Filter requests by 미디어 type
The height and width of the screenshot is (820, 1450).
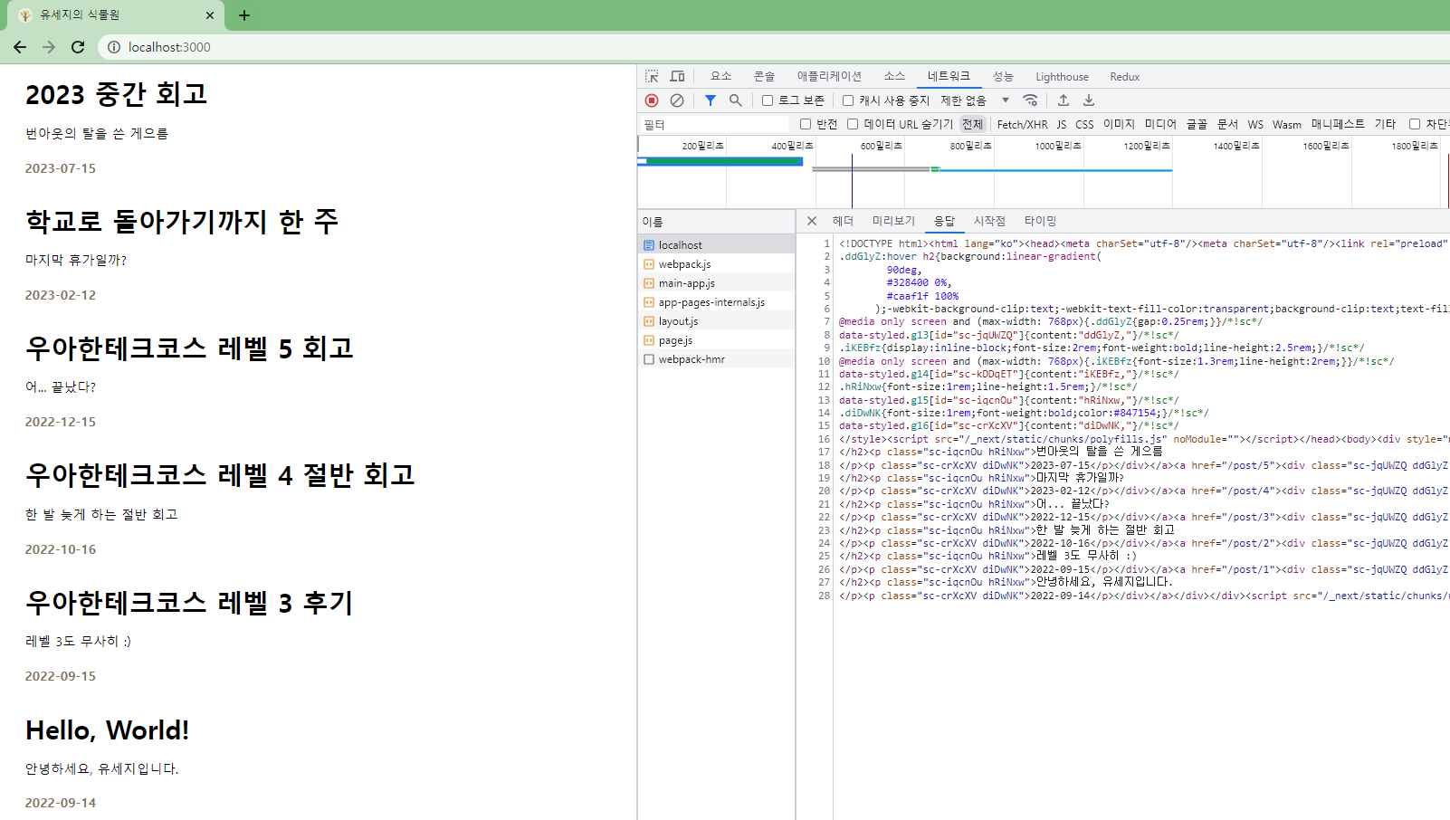[1160, 124]
